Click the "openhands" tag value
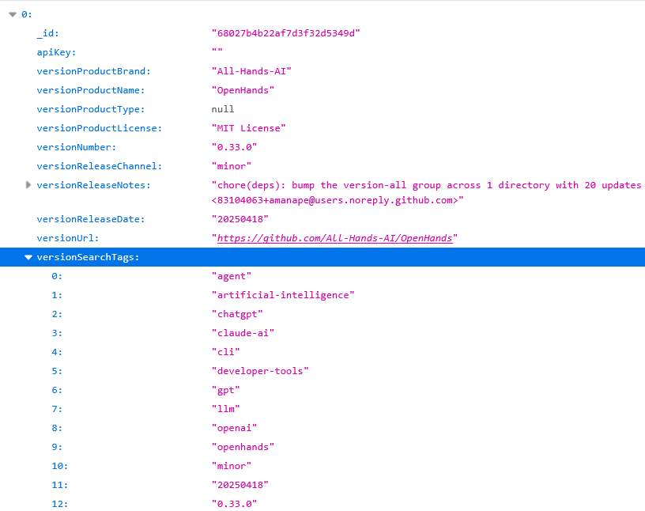Image resolution: width=645 pixels, height=511 pixels. [x=243, y=447]
